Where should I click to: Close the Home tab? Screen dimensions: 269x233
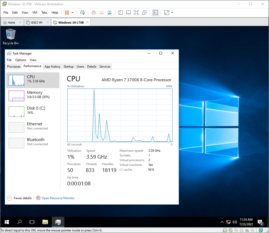(x=20, y=22)
